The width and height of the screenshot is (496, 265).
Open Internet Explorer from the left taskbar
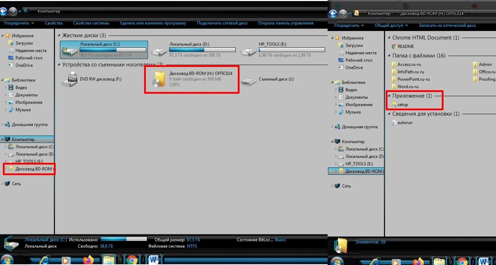[45, 260]
